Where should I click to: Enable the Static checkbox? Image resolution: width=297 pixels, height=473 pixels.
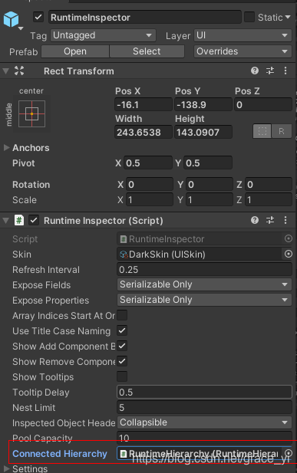(x=249, y=17)
